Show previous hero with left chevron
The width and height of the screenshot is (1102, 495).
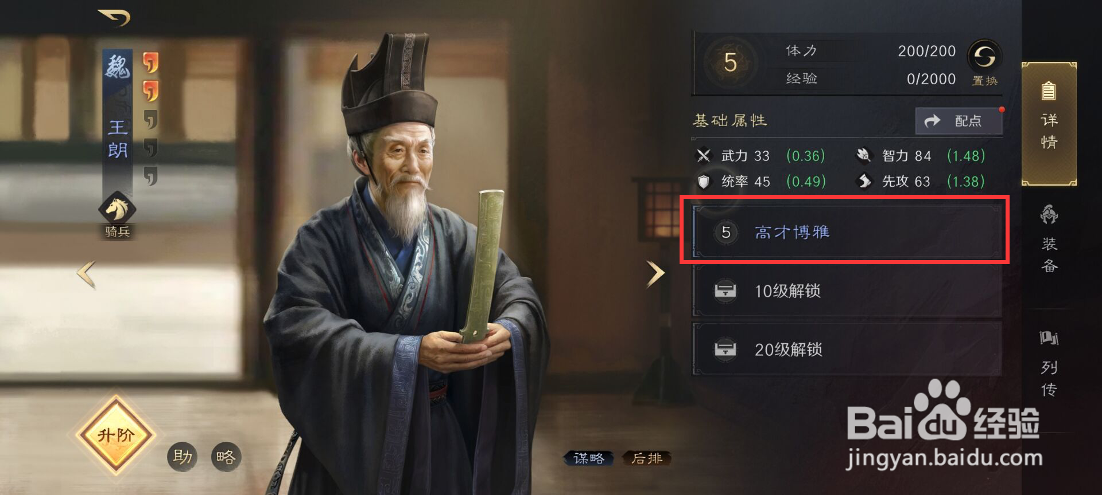pyautogui.click(x=87, y=274)
